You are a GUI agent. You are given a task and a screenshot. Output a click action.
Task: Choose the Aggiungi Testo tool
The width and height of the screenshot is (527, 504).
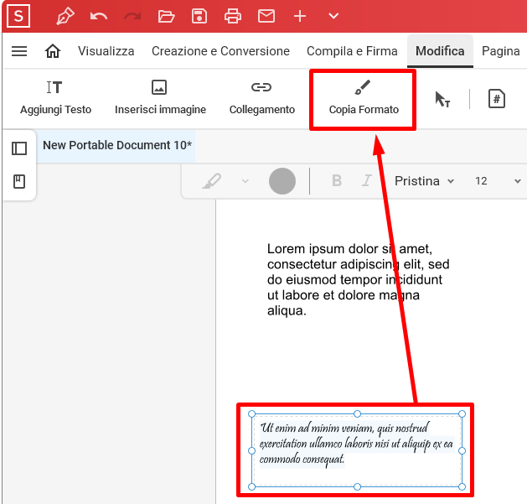click(x=55, y=98)
